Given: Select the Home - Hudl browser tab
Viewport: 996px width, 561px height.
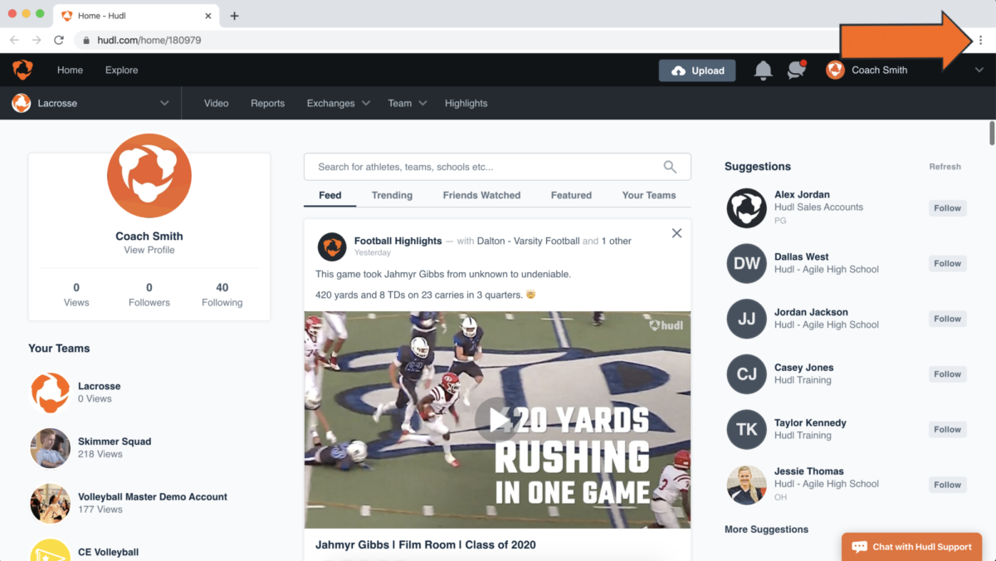Looking at the screenshot, I should pos(137,16).
